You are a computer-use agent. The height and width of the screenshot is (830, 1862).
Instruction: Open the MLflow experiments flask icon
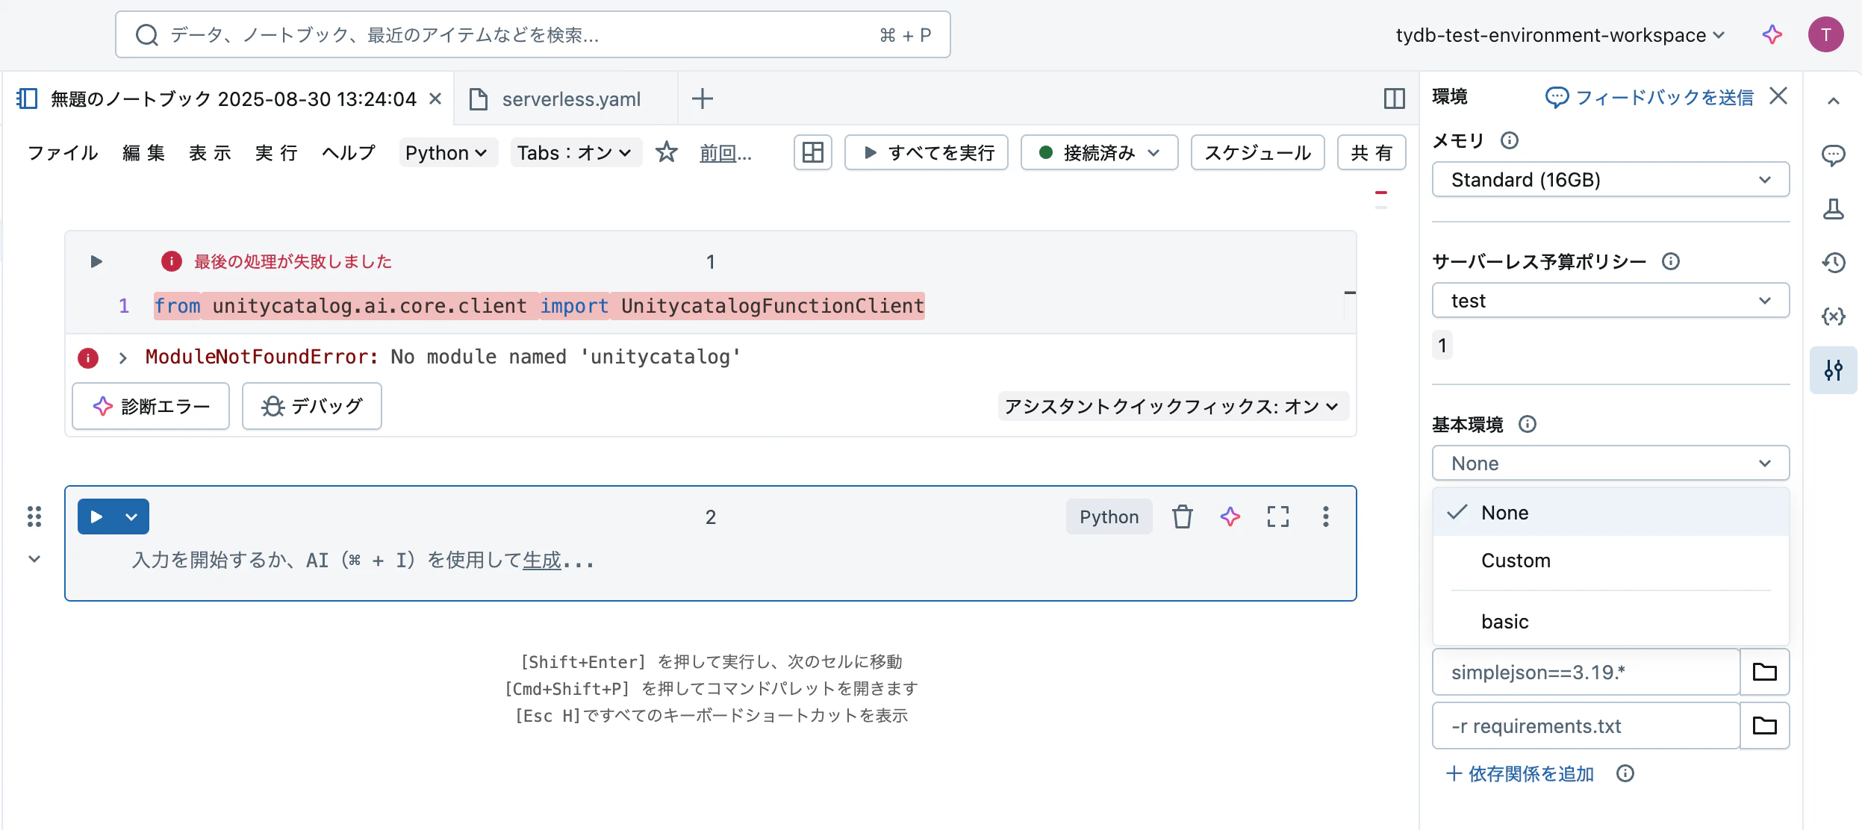coord(1833,209)
